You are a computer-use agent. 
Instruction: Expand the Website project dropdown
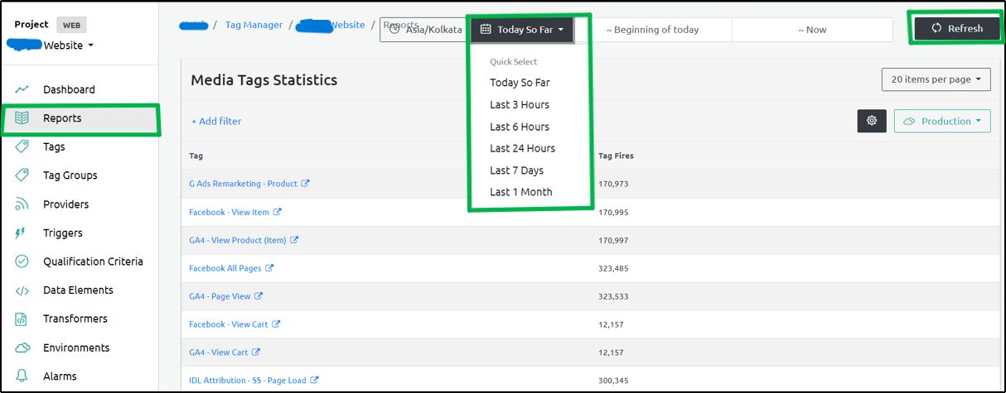click(66, 46)
